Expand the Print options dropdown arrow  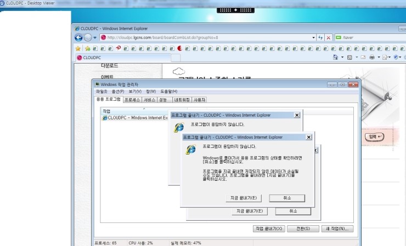pos(379,57)
